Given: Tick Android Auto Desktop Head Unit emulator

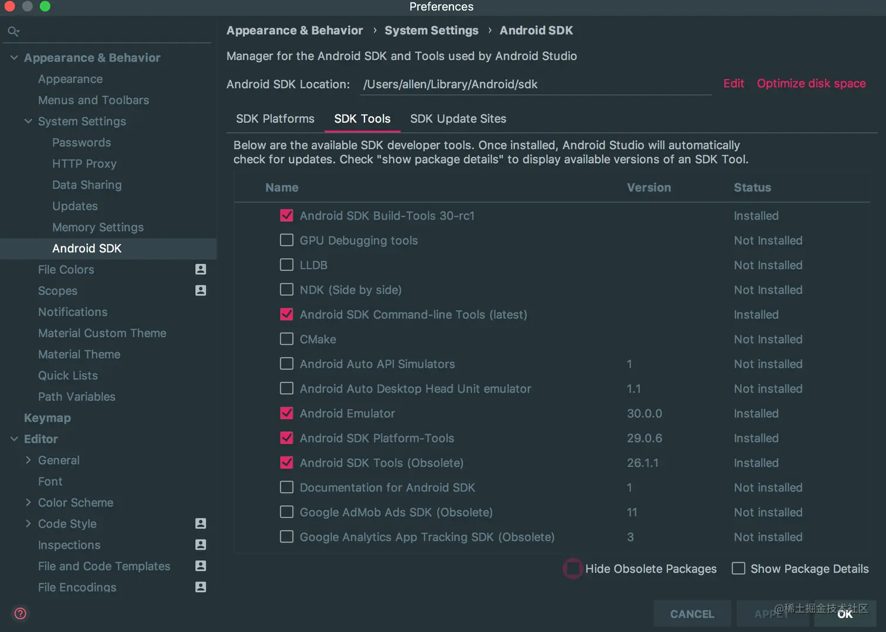Looking at the screenshot, I should coord(287,388).
